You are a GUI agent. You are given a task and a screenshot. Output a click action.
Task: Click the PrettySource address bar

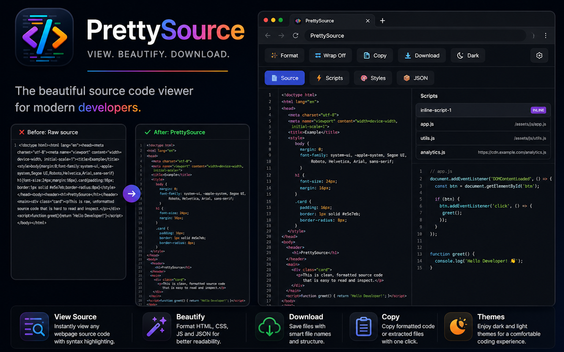416,36
